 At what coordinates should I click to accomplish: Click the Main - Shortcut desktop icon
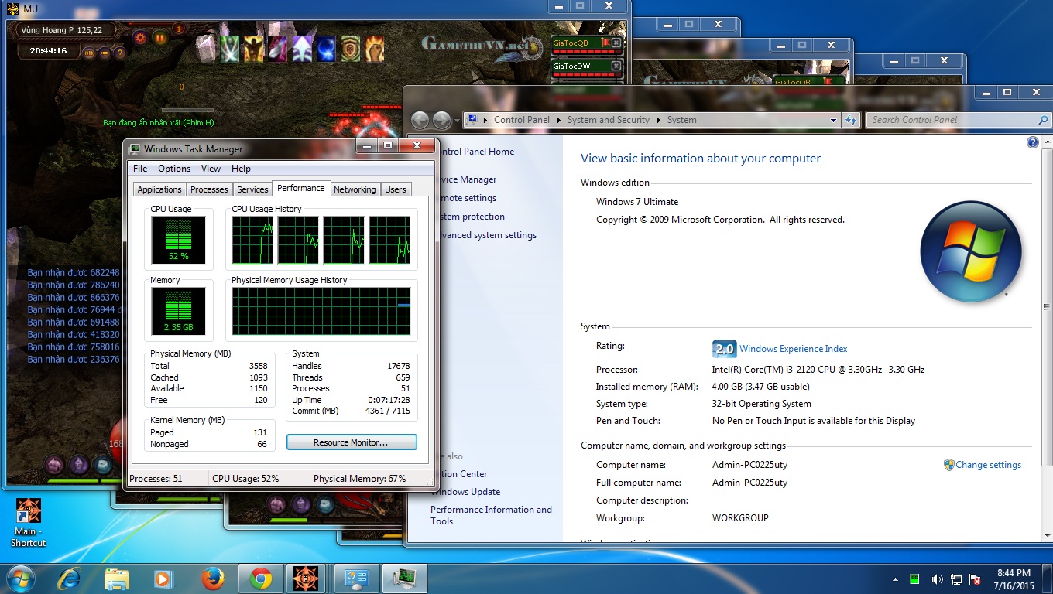[29, 523]
